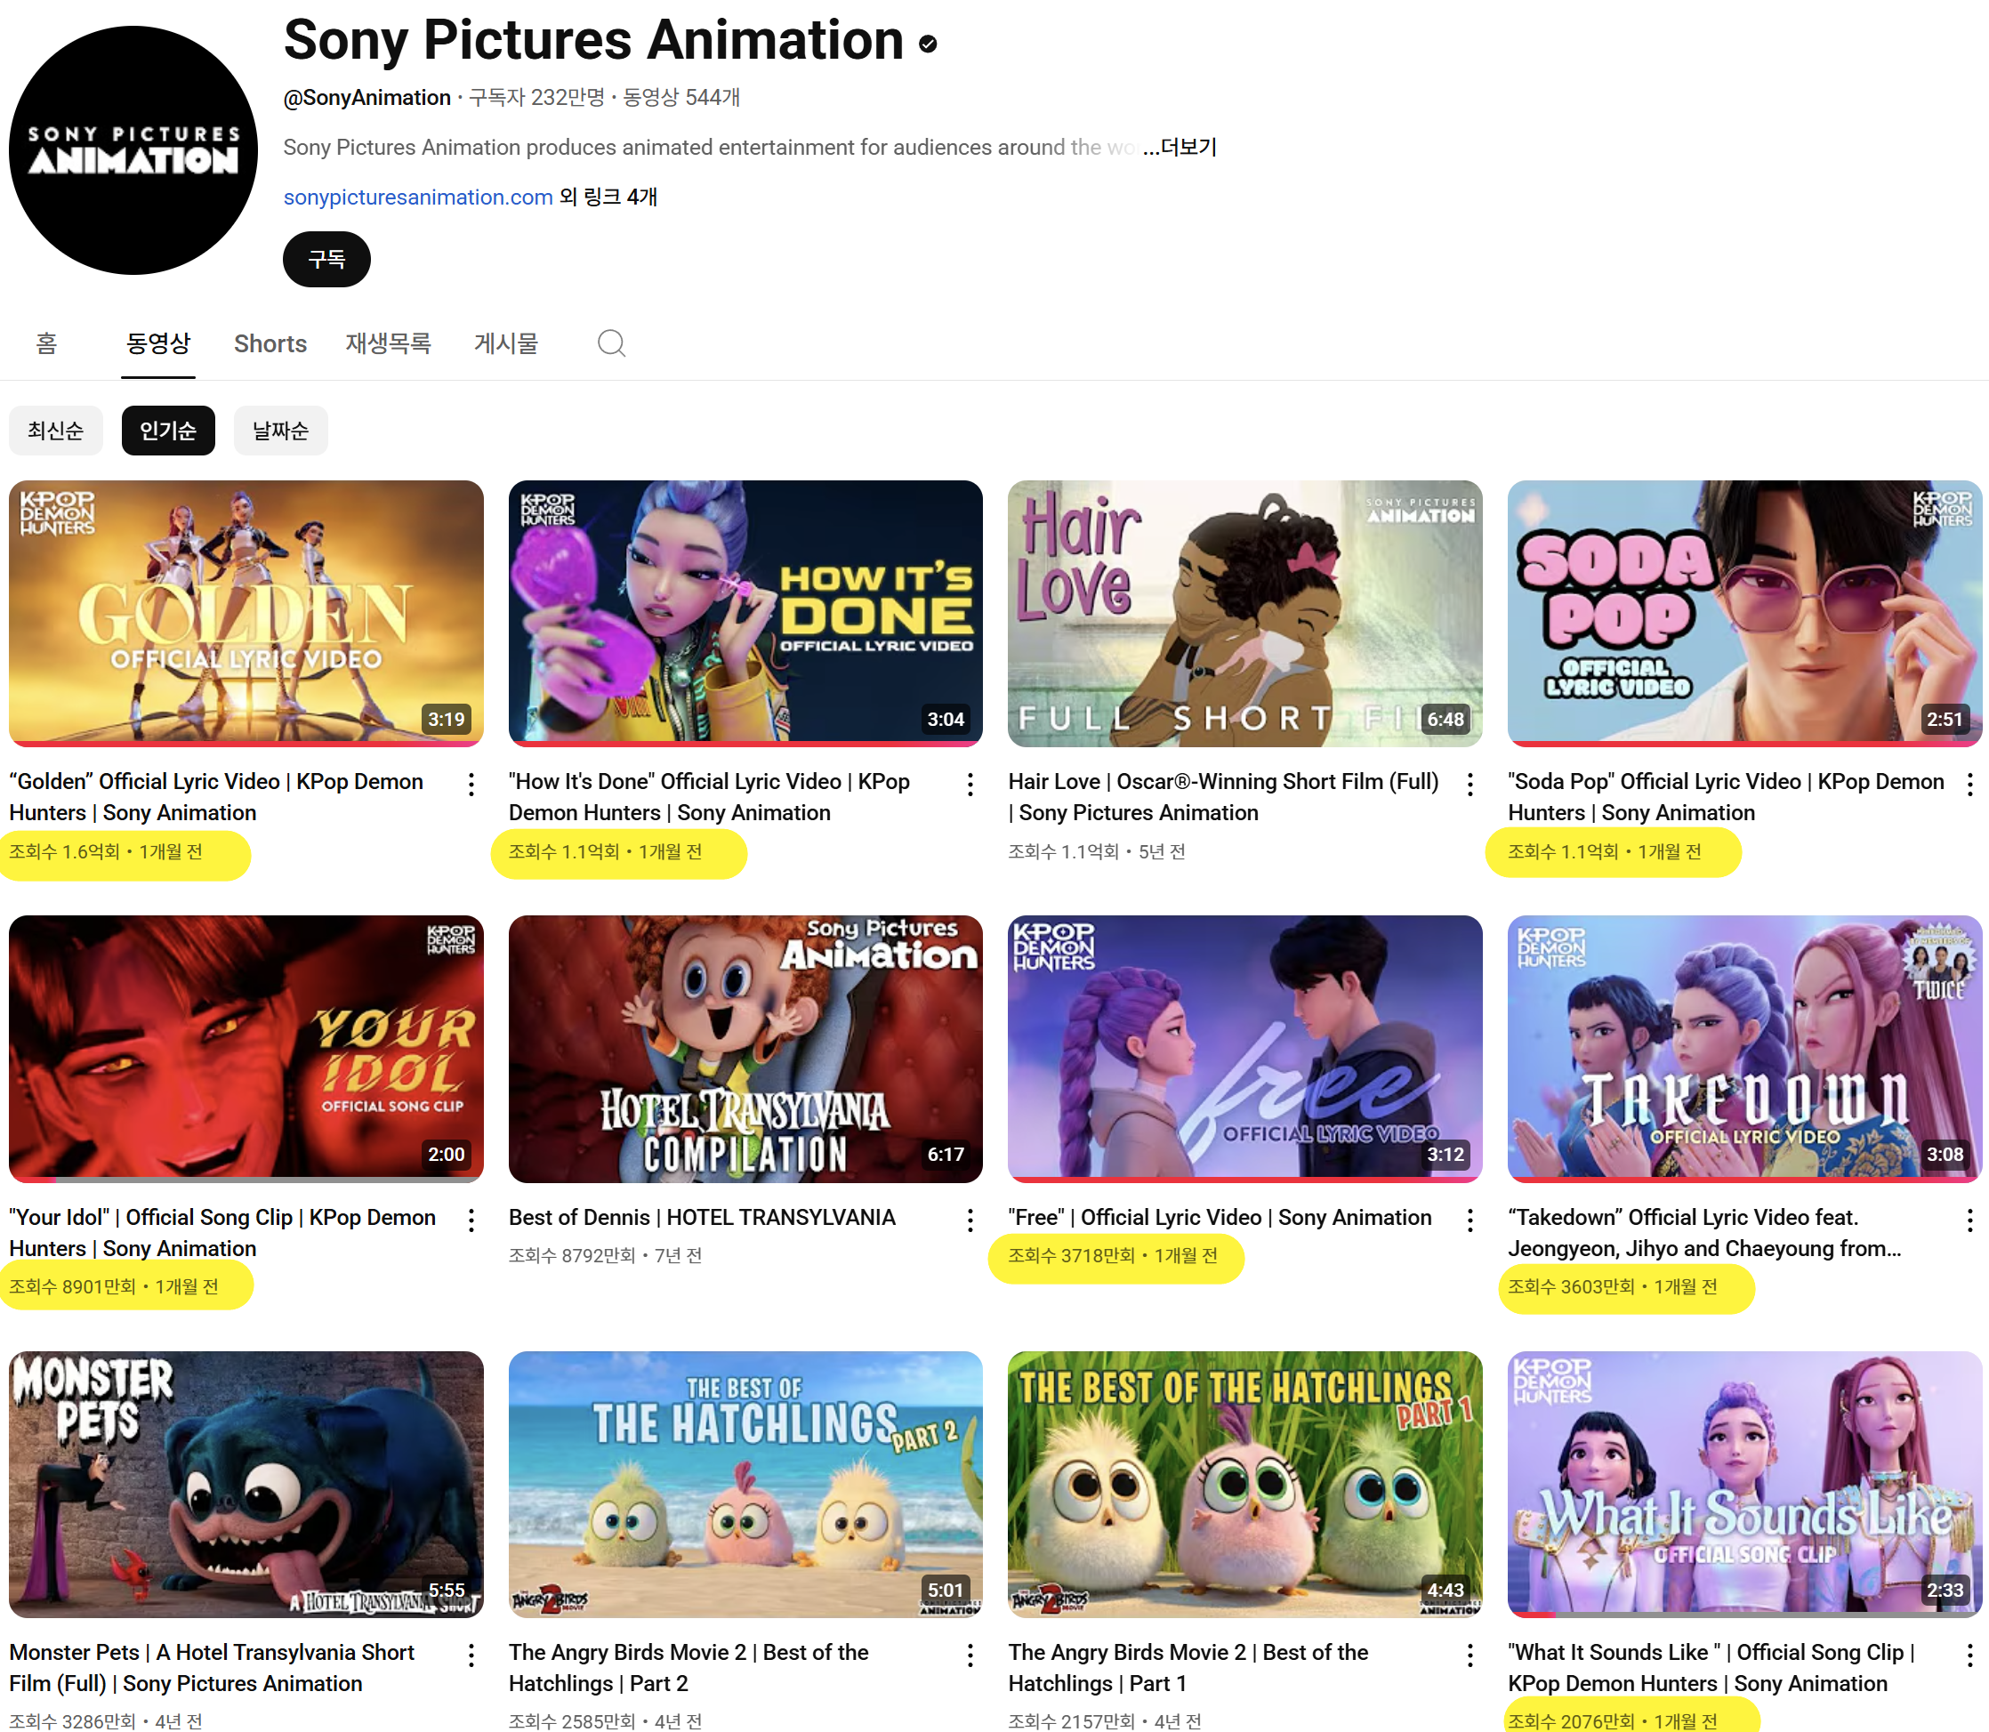Open Hair Love Oscar-Winning Short Film title

point(1223,796)
